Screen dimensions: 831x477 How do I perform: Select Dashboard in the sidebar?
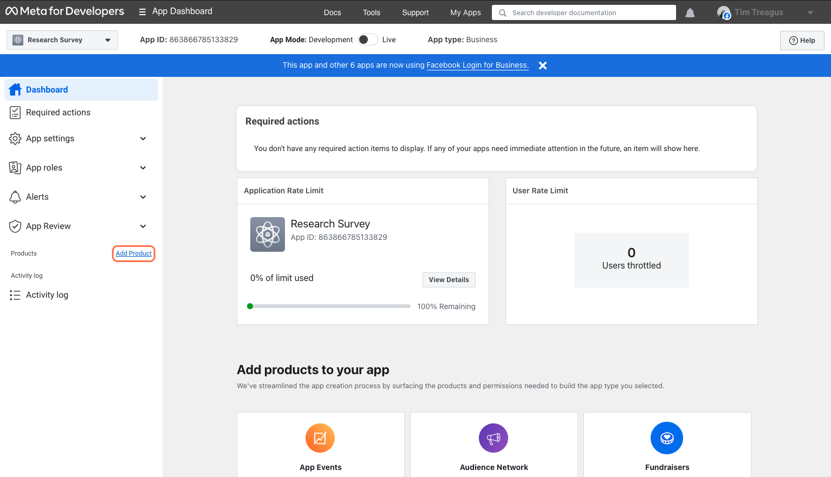[81, 90]
